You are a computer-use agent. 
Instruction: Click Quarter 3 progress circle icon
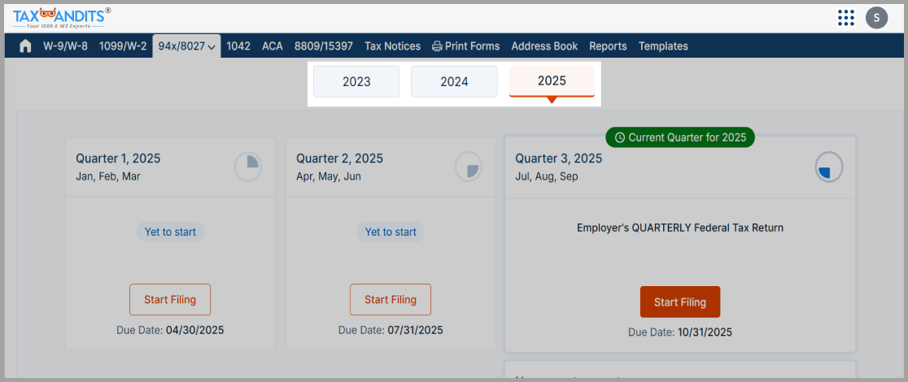(829, 168)
